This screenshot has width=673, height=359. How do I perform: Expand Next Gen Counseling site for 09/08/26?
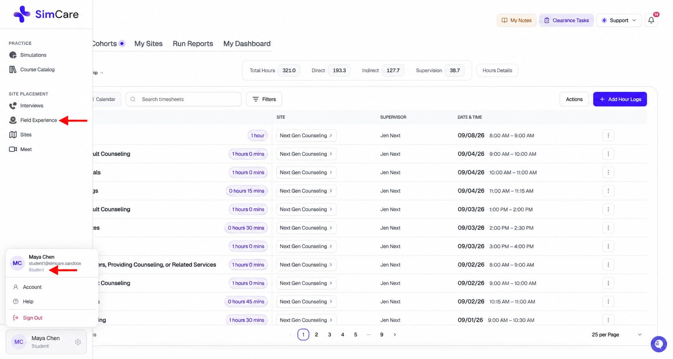(x=306, y=135)
